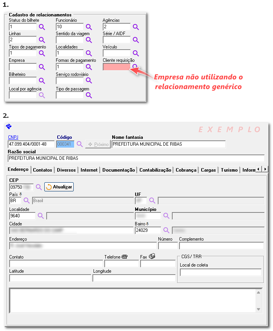This screenshot has width=273, height=331.
Task: Open Agências search magnifier
Action: (136, 27)
